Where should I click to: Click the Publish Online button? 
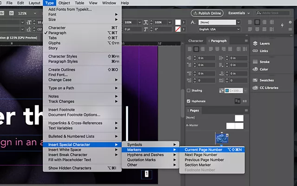pyautogui.click(x=206, y=13)
